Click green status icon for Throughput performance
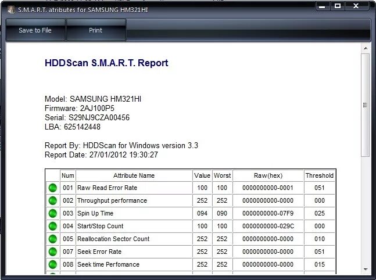The height and width of the screenshot is (280, 376). pos(53,200)
